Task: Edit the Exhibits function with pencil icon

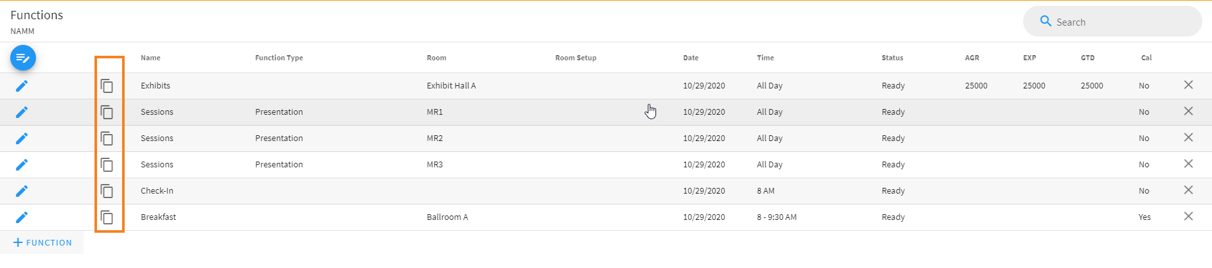Action: [x=22, y=86]
